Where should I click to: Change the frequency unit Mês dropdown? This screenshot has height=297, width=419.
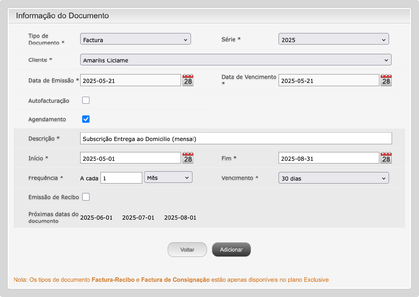coord(168,177)
